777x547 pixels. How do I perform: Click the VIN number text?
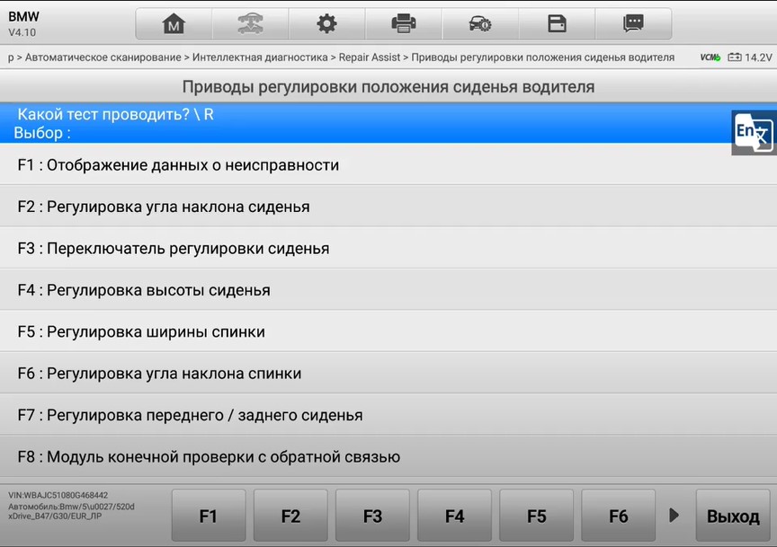click(58, 495)
